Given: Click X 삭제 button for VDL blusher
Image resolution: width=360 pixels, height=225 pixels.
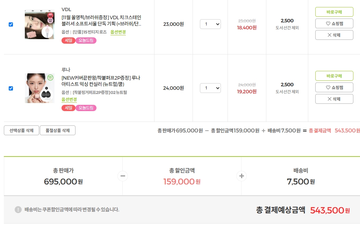Looking at the screenshot, I should 334,35.
